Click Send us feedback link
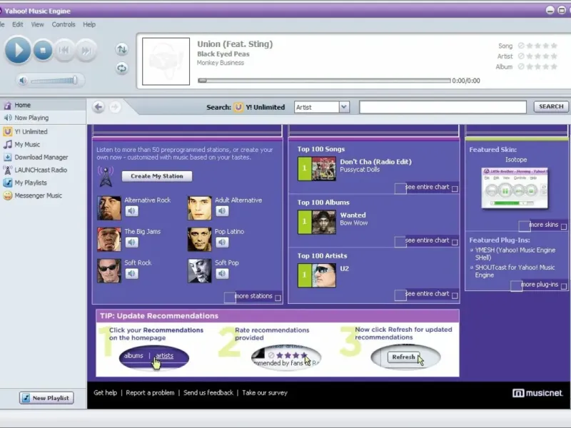This screenshot has width=571, height=428. tap(208, 393)
